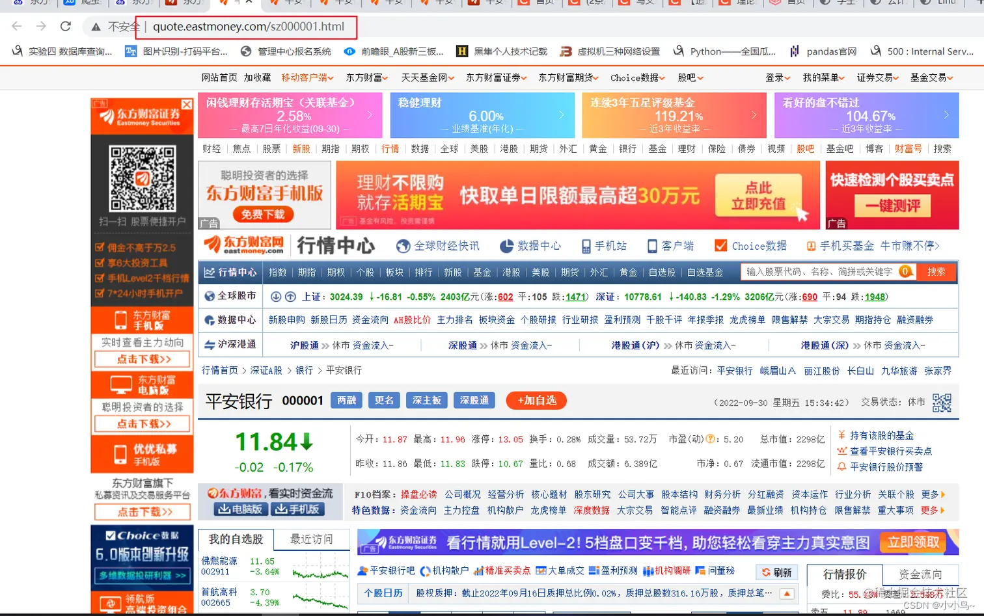Image resolution: width=984 pixels, height=616 pixels.
Task: Expand the 东方财富期货 dropdown
Action: [569, 77]
